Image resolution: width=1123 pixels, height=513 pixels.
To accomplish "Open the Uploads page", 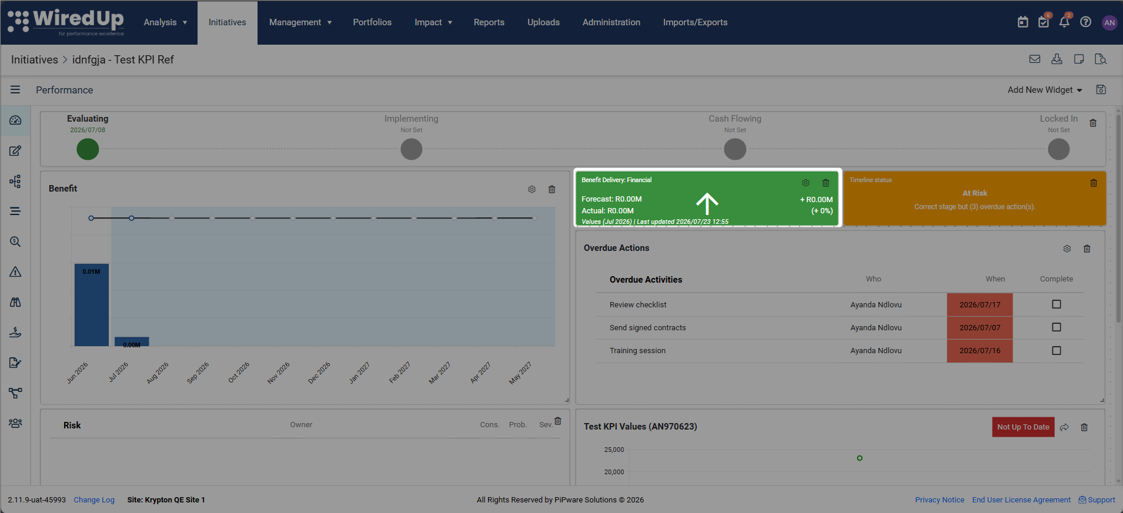I will click(543, 22).
